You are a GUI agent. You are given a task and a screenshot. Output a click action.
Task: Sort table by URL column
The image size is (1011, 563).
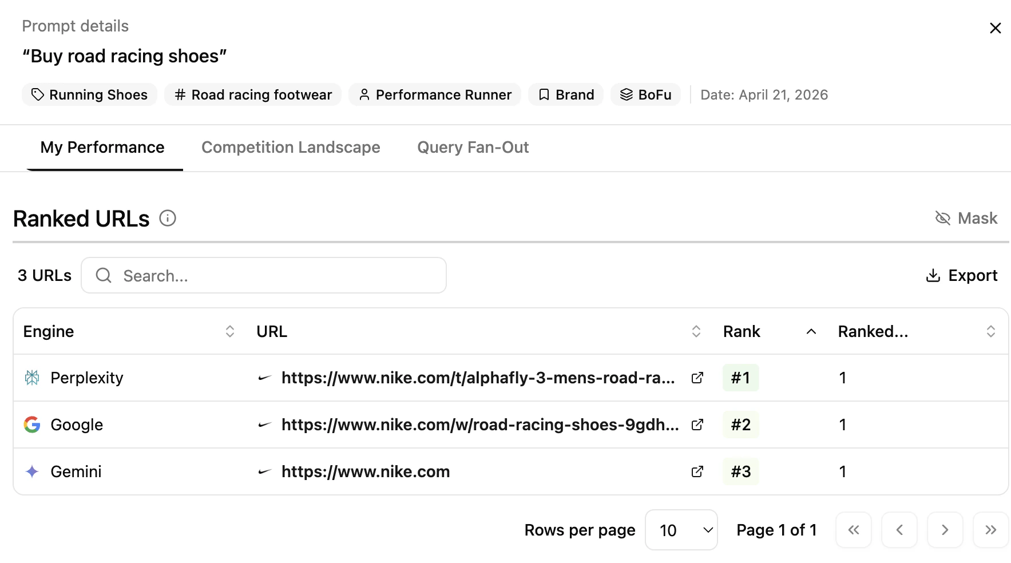pyautogui.click(x=696, y=331)
